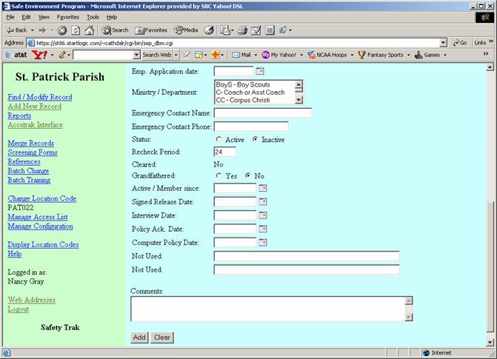Click the browser Home icon

89,30
